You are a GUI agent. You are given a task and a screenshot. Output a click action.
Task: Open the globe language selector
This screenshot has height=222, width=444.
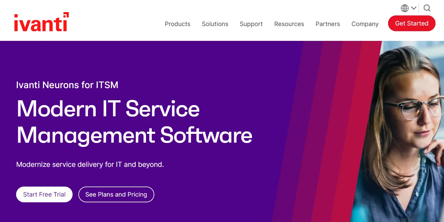[x=405, y=8]
